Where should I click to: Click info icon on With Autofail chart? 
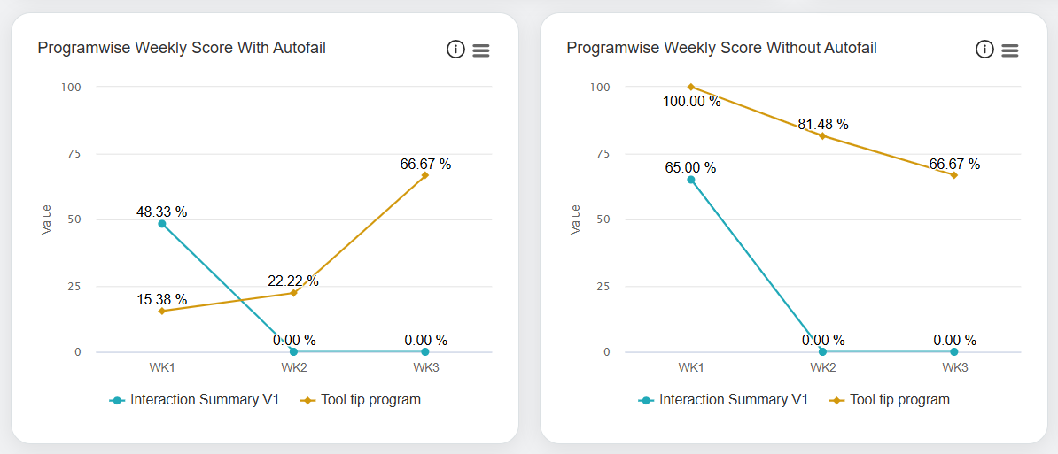click(x=455, y=50)
